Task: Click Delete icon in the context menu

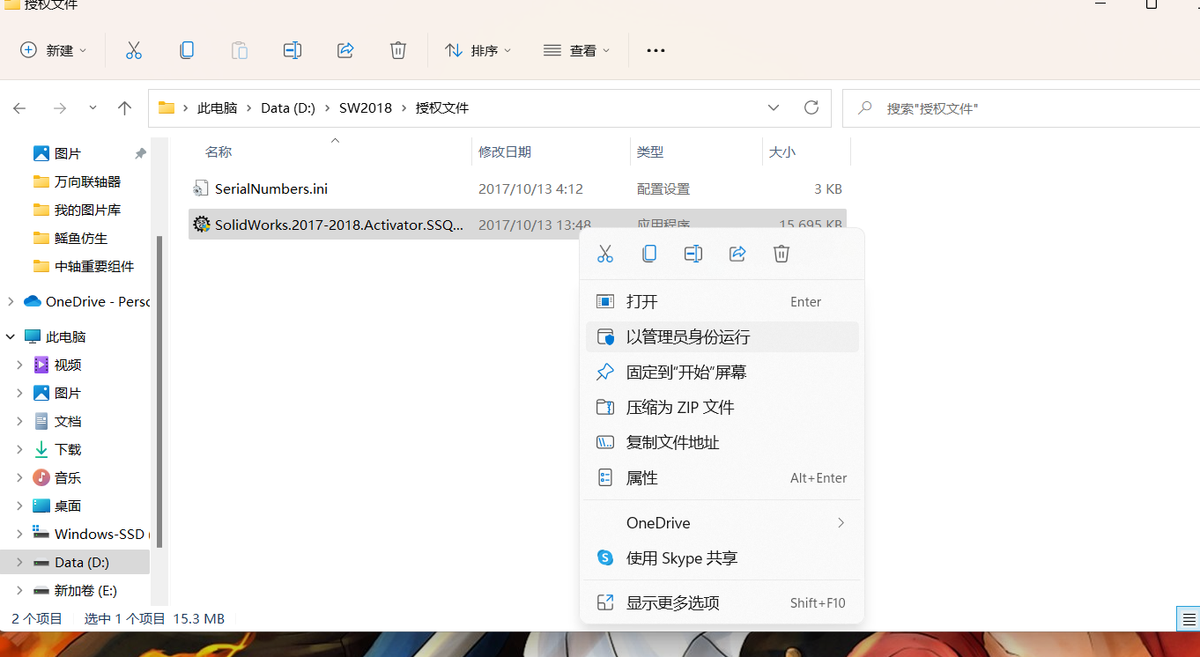Action: click(781, 254)
